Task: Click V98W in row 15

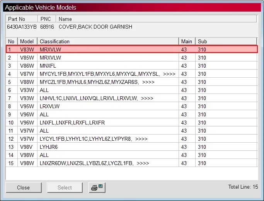Action: coord(27,163)
